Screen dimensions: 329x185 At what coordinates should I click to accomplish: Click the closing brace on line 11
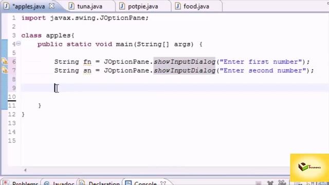click(x=40, y=105)
